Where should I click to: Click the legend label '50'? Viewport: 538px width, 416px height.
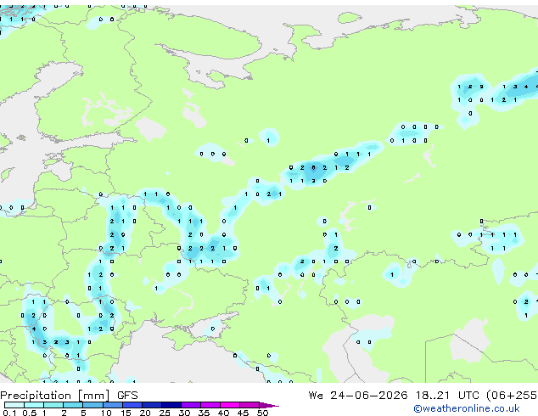pyautogui.click(x=262, y=413)
